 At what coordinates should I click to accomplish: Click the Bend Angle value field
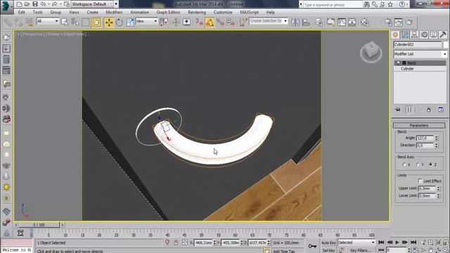(425, 138)
